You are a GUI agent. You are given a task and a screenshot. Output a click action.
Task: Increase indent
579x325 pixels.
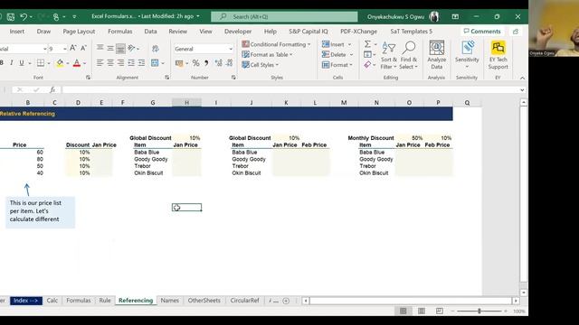[141, 63]
